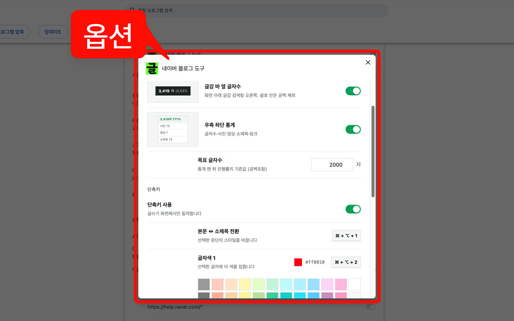
Task: Click the ⌘+⌥+1 shortcut button
Action: pyautogui.click(x=346, y=236)
